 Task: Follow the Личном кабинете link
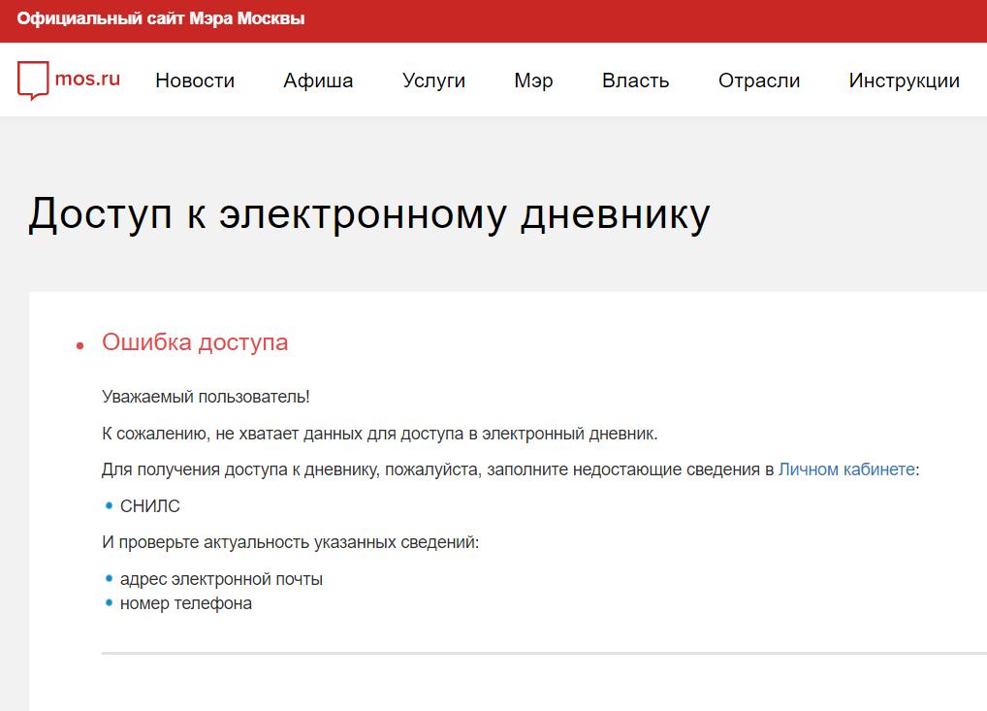click(845, 469)
